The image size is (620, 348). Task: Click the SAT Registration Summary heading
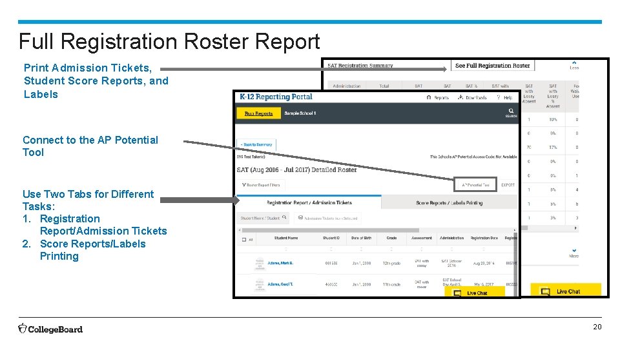[x=360, y=66]
